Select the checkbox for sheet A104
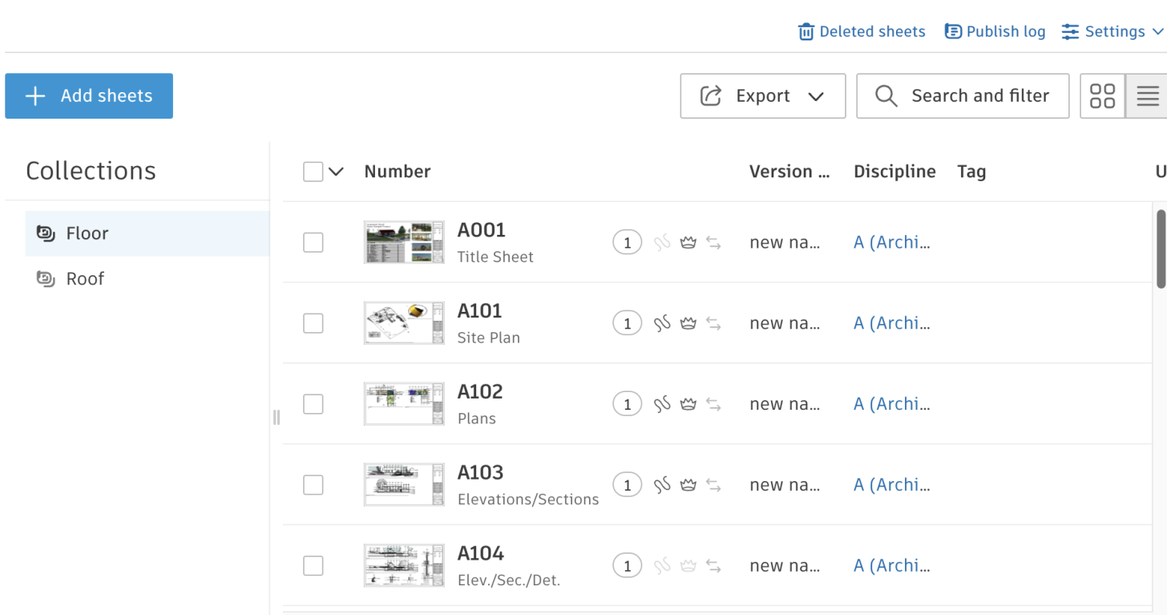Screen dimensions: 1167x615 313,565
